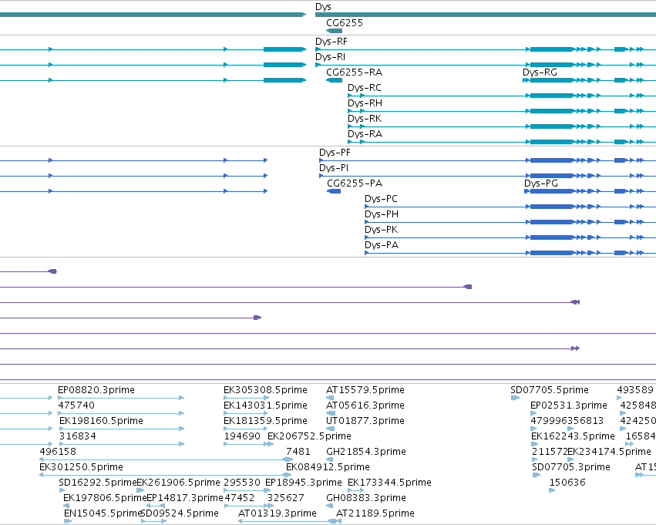The image size is (656, 525).
Task: Select the AT21189.5prime feature
Action: [375, 514]
